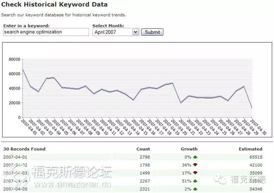The height and width of the screenshot is (193, 274).
Task: Click the keyword input field
Action: point(46,32)
